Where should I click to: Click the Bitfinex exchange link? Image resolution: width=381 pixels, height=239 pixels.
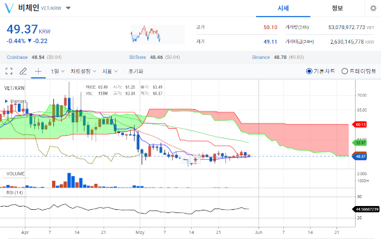tap(138, 57)
